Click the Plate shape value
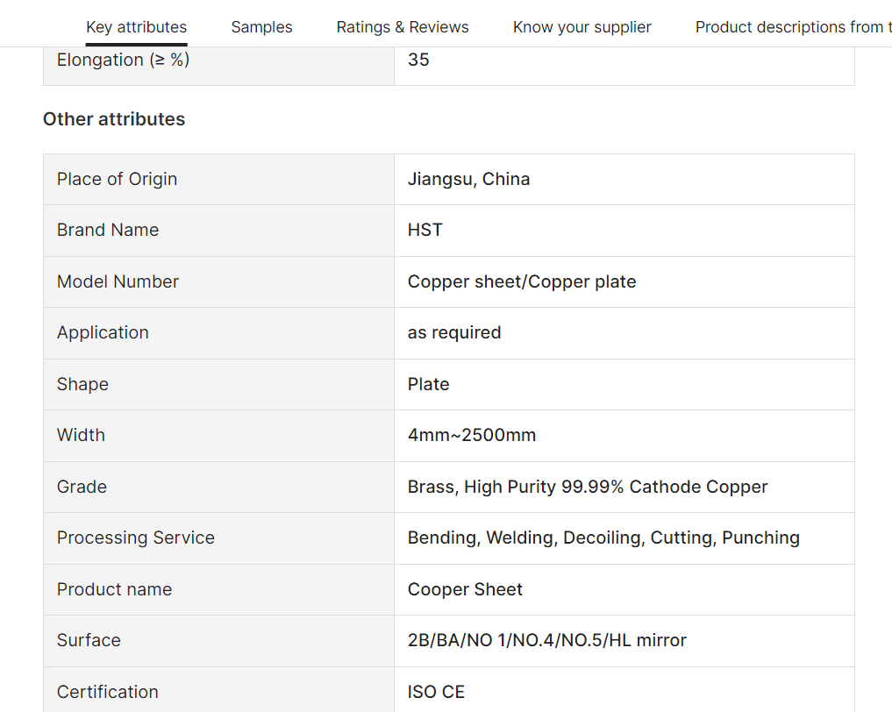This screenshot has width=892, height=712. click(428, 384)
